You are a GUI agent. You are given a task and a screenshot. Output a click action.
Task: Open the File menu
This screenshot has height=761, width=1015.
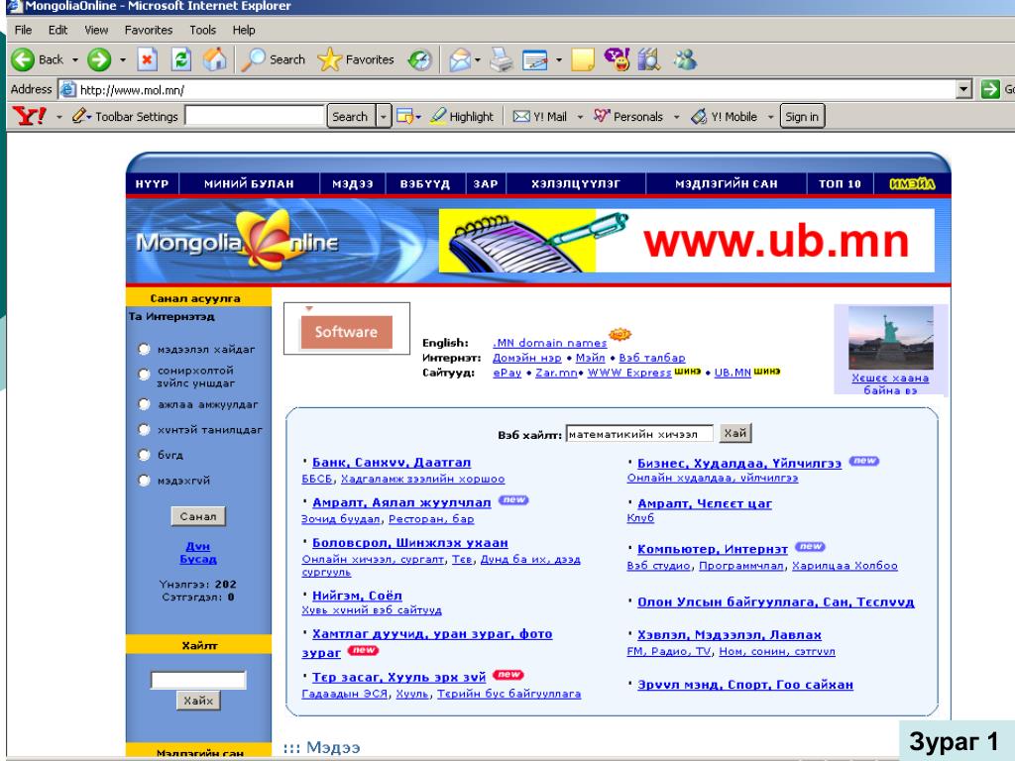(x=23, y=30)
